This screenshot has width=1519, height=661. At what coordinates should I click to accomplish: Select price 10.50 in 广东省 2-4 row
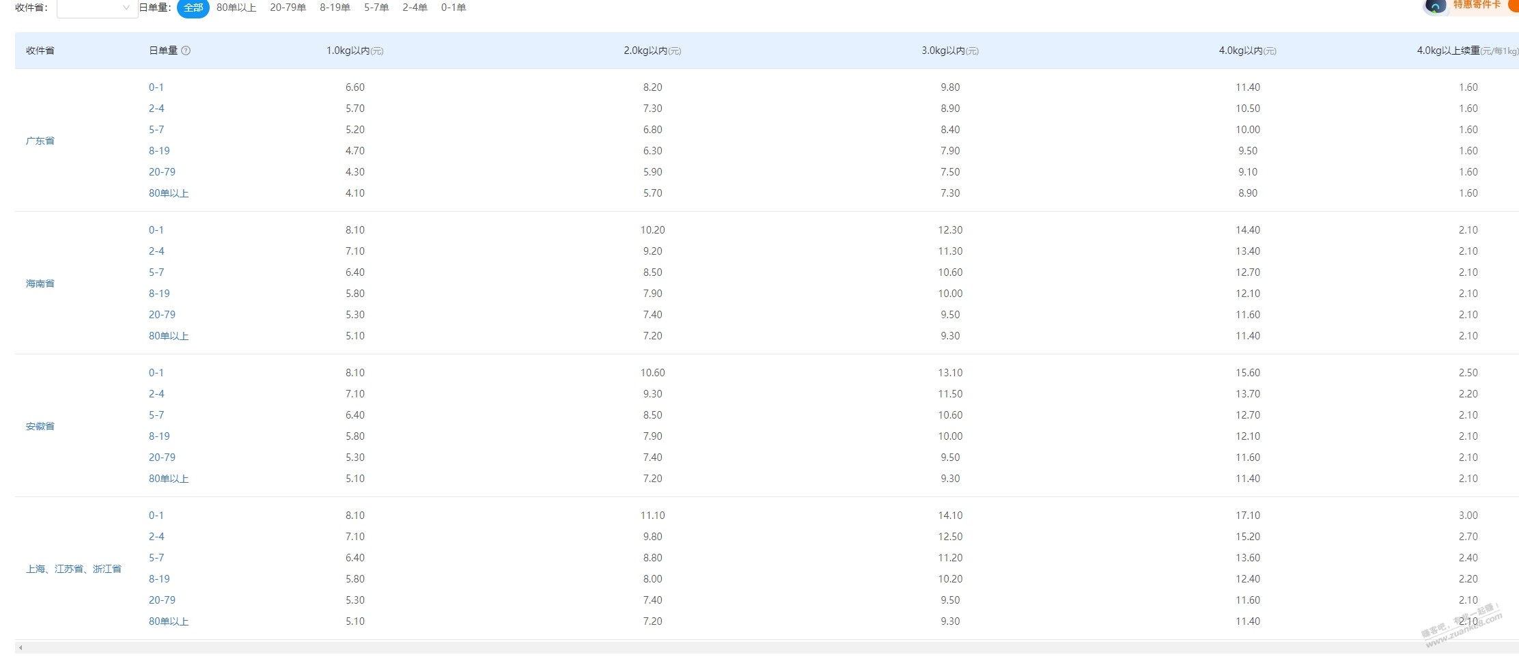pyautogui.click(x=1248, y=109)
